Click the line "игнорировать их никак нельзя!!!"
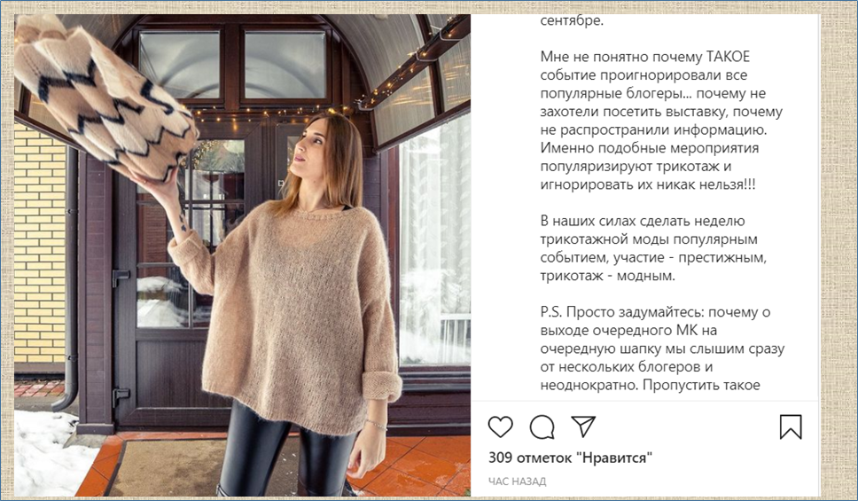The image size is (858, 501). pyautogui.click(x=648, y=184)
